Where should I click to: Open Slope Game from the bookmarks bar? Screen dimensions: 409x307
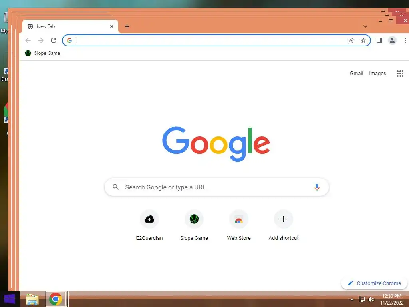click(42, 53)
